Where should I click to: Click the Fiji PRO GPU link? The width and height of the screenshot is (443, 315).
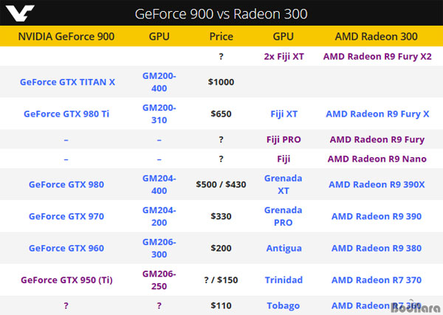(x=284, y=139)
